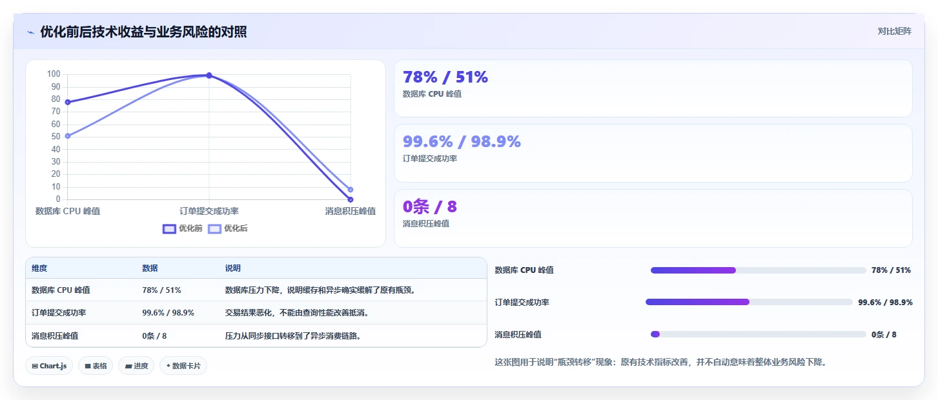Click the 说明 column header
The width and height of the screenshot is (938, 400).
232,268
